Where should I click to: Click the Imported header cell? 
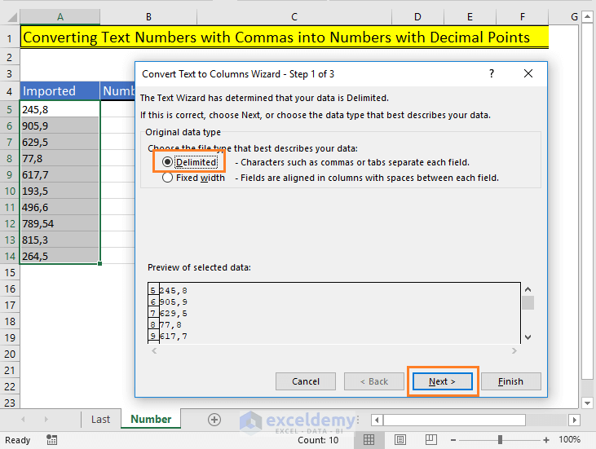60,90
